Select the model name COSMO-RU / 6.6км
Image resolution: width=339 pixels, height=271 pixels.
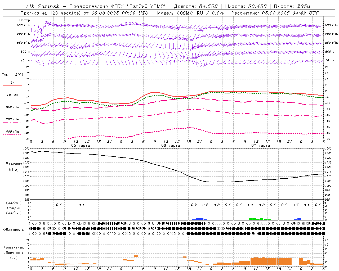[200, 13]
